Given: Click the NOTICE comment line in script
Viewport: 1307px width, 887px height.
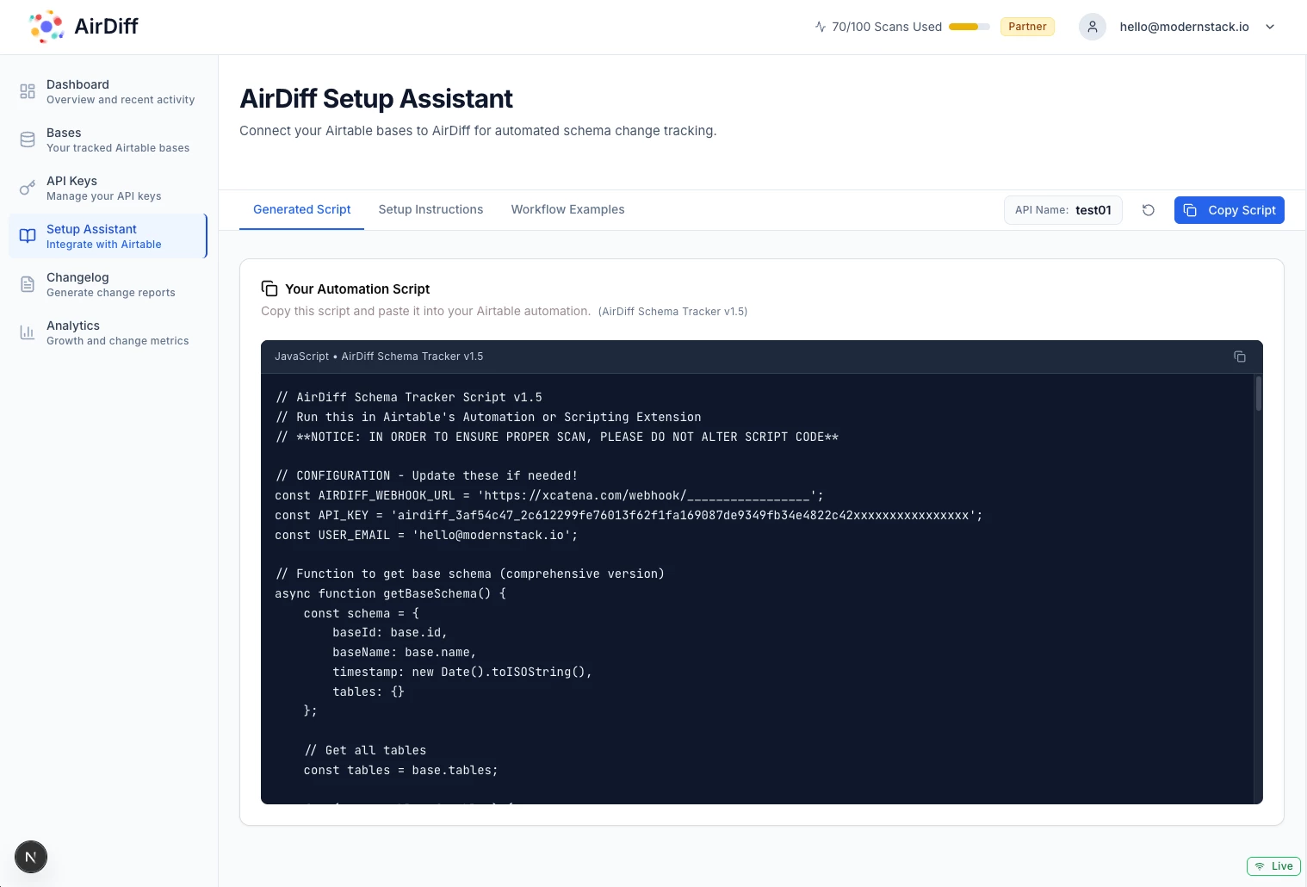Looking at the screenshot, I should click(x=557, y=437).
